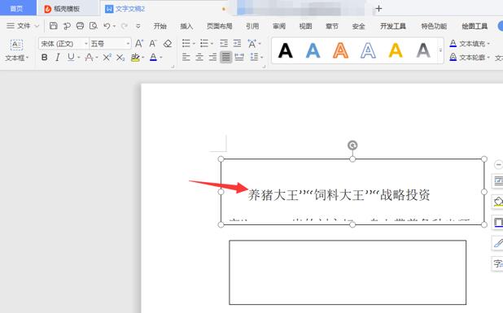Open the quick access customize dropdown
This screenshot has width=503, height=313.
coord(138,26)
